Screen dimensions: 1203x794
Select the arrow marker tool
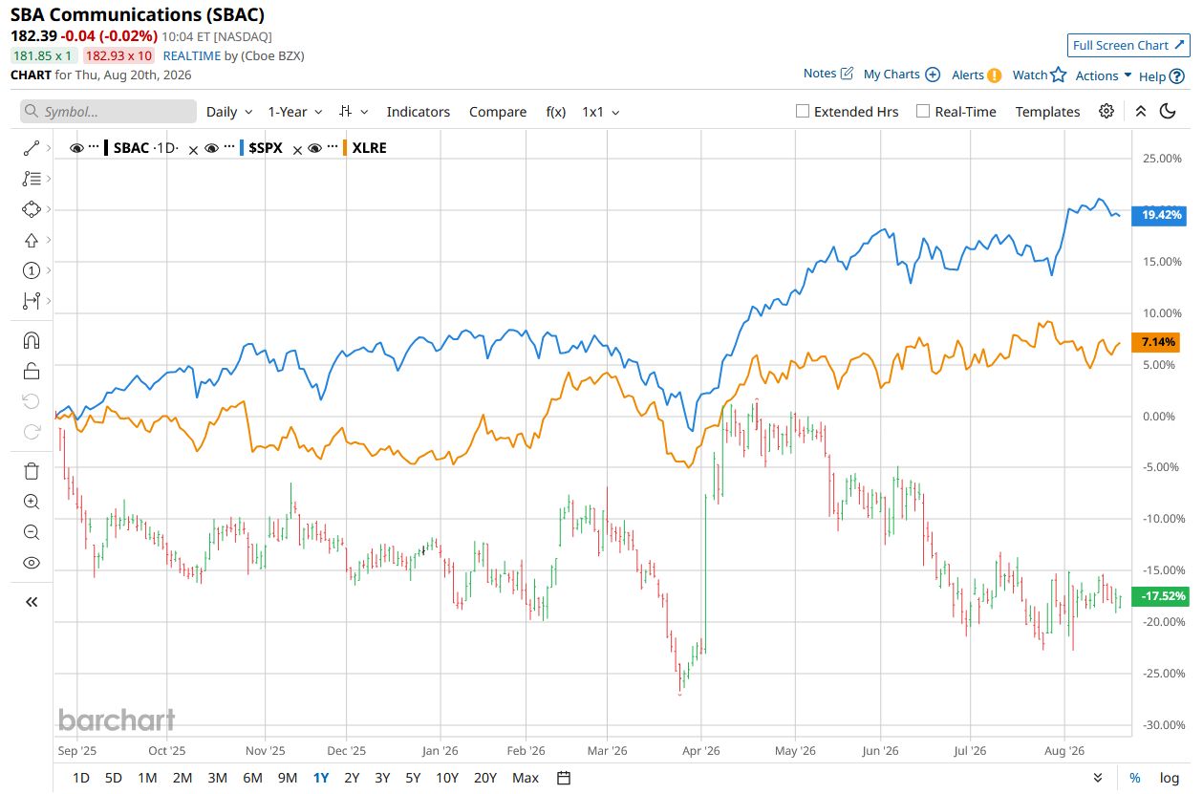tap(31, 240)
